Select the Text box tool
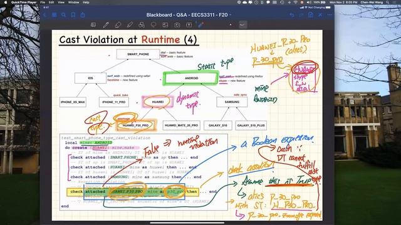This screenshot has width=401, height=225. [189, 25]
